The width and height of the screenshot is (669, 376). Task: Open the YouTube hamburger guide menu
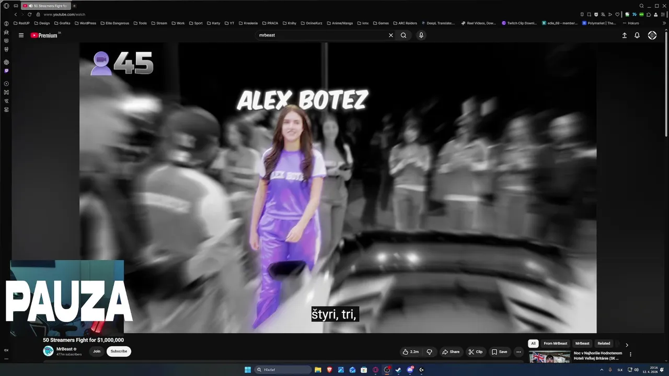[21, 36]
